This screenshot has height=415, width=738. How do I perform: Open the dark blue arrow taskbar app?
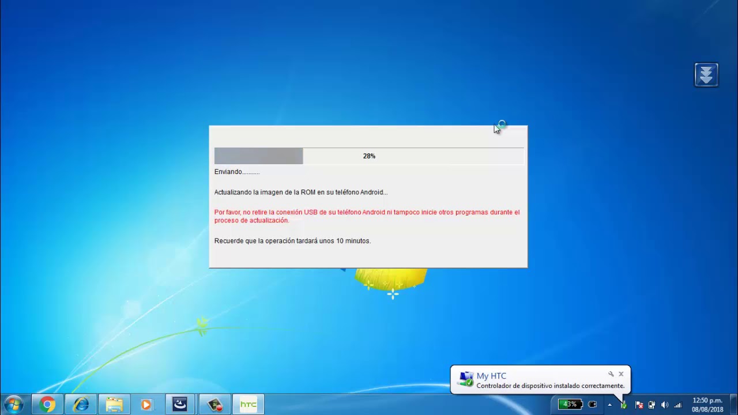point(180,405)
